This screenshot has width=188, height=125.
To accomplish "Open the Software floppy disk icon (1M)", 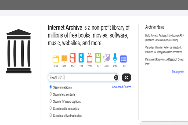I will pyautogui.click(x=98, y=58).
